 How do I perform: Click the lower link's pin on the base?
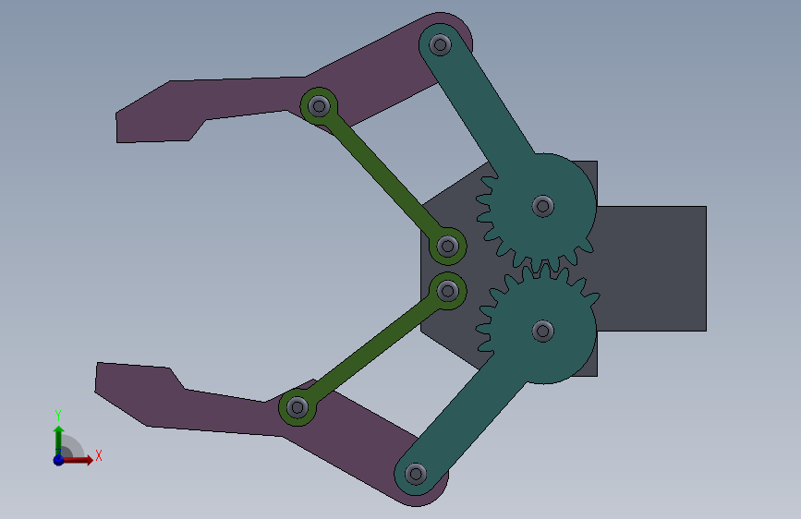pos(448,291)
